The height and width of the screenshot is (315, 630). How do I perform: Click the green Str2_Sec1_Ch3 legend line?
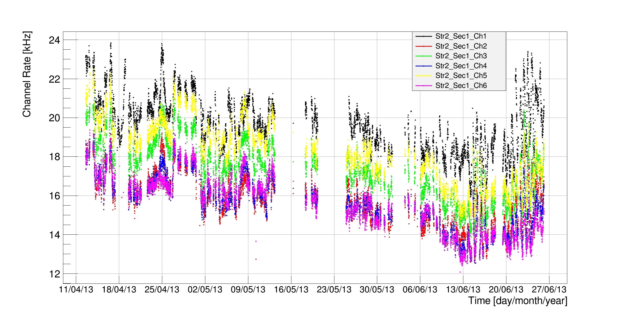(423, 56)
